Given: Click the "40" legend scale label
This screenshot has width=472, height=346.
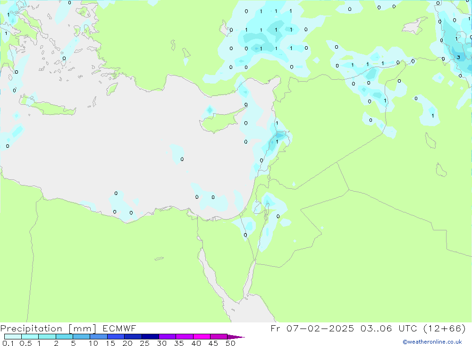Looking at the screenshot, I should point(196,343).
